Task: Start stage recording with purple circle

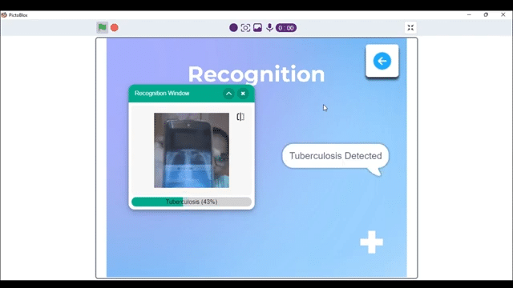Action: 233,28
